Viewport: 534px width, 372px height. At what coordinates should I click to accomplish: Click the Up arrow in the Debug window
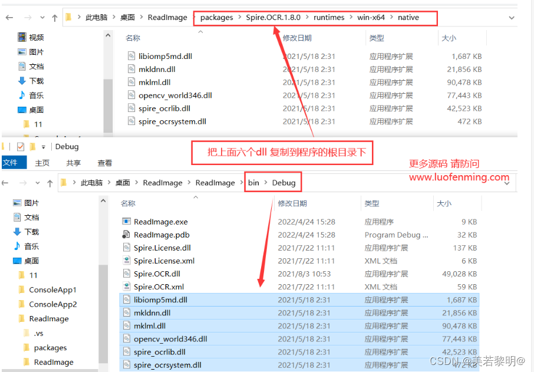pyautogui.click(x=50, y=183)
